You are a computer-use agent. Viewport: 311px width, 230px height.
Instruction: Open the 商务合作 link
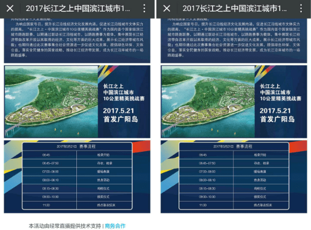(115, 226)
